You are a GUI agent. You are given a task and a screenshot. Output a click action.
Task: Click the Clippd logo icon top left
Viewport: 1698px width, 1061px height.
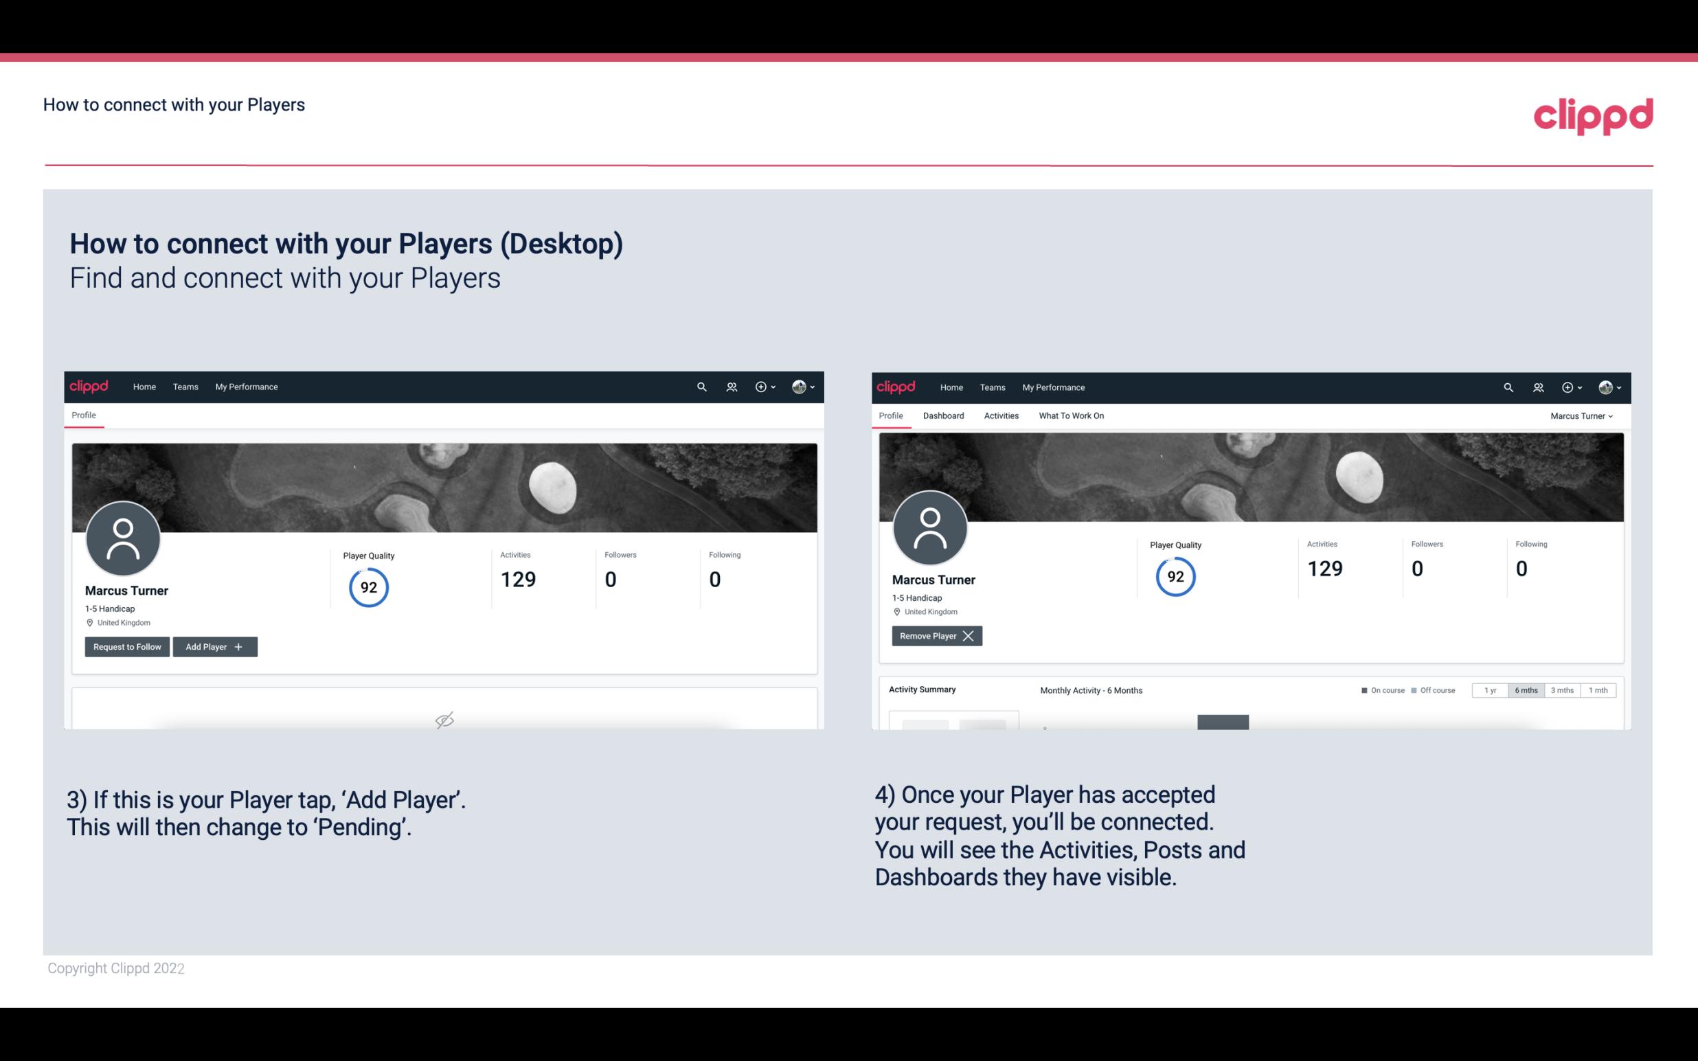pyautogui.click(x=91, y=386)
